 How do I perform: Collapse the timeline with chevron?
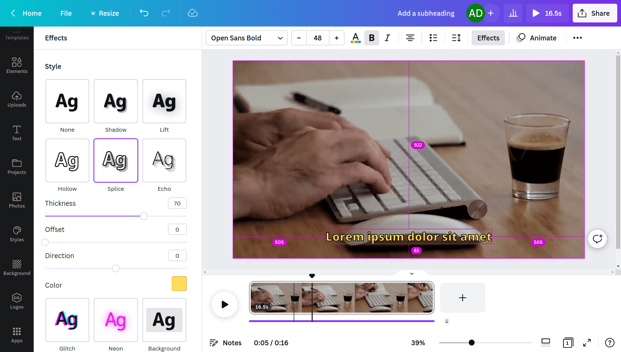[412, 273]
